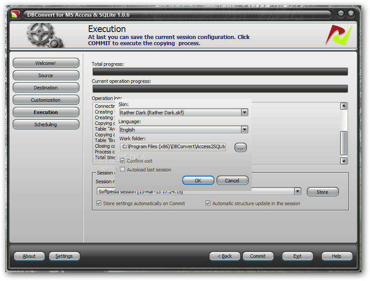
Task: Expand the Skin dropdown
Action: (245, 112)
